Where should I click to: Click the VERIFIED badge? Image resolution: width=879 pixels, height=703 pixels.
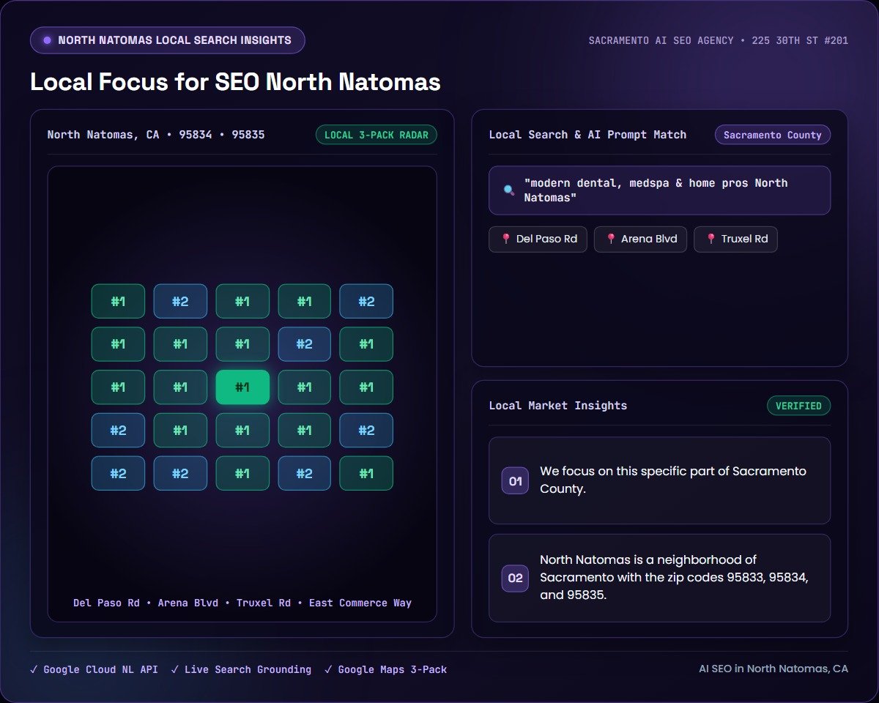click(x=798, y=406)
